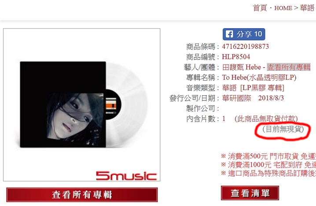Click the product number HLP8504
Viewport: 316px width, 206px height.
click(x=236, y=57)
